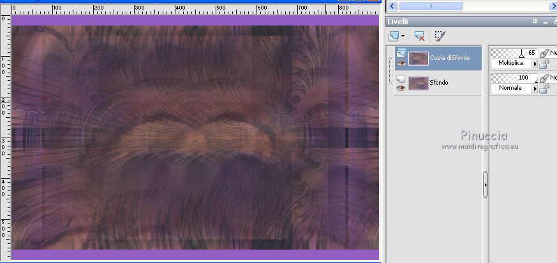The height and width of the screenshot is (263, 557).
Task: Toggle the link chain for Copia diSfondo
Action: click(x=544, y=53)
